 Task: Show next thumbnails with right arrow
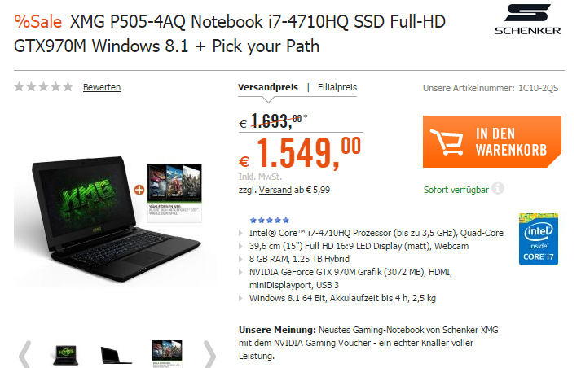tap(209, 354)
